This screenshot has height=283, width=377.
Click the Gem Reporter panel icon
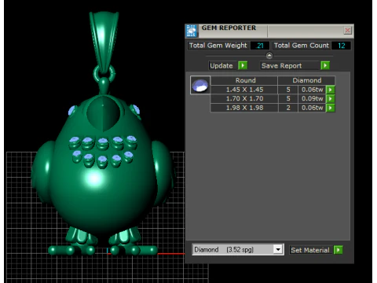point(192,31)
